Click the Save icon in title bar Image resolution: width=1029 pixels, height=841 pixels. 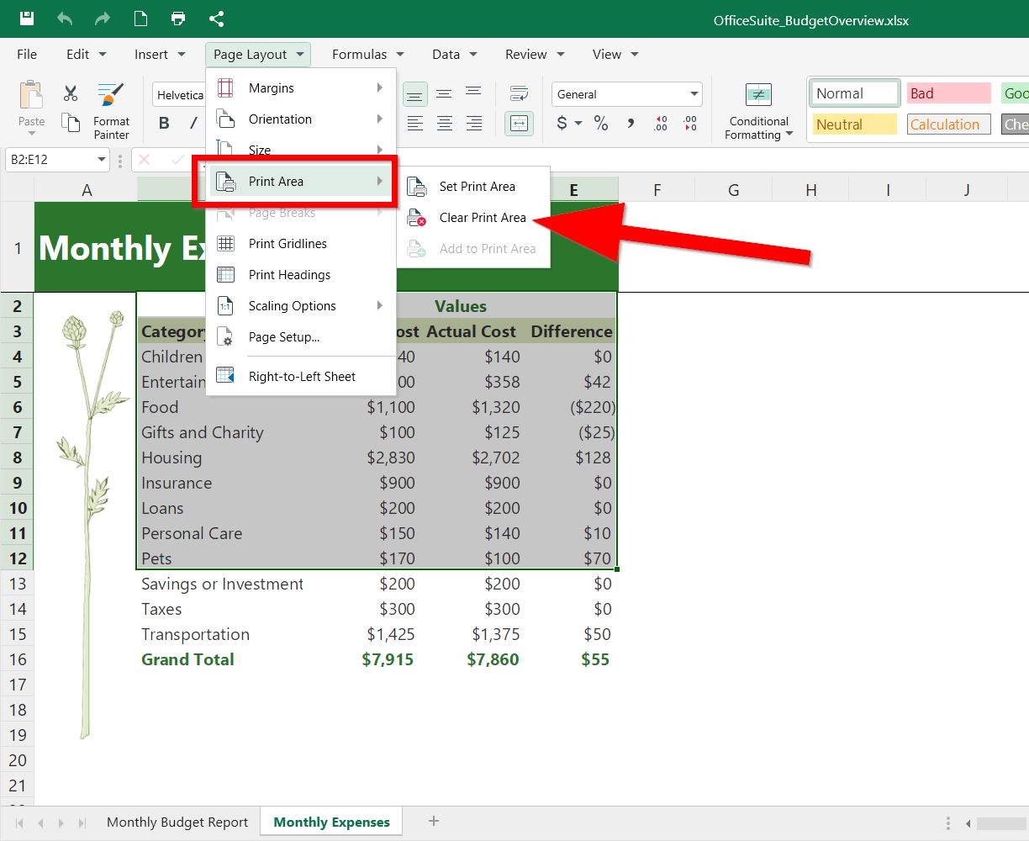[x=27, y=19]
